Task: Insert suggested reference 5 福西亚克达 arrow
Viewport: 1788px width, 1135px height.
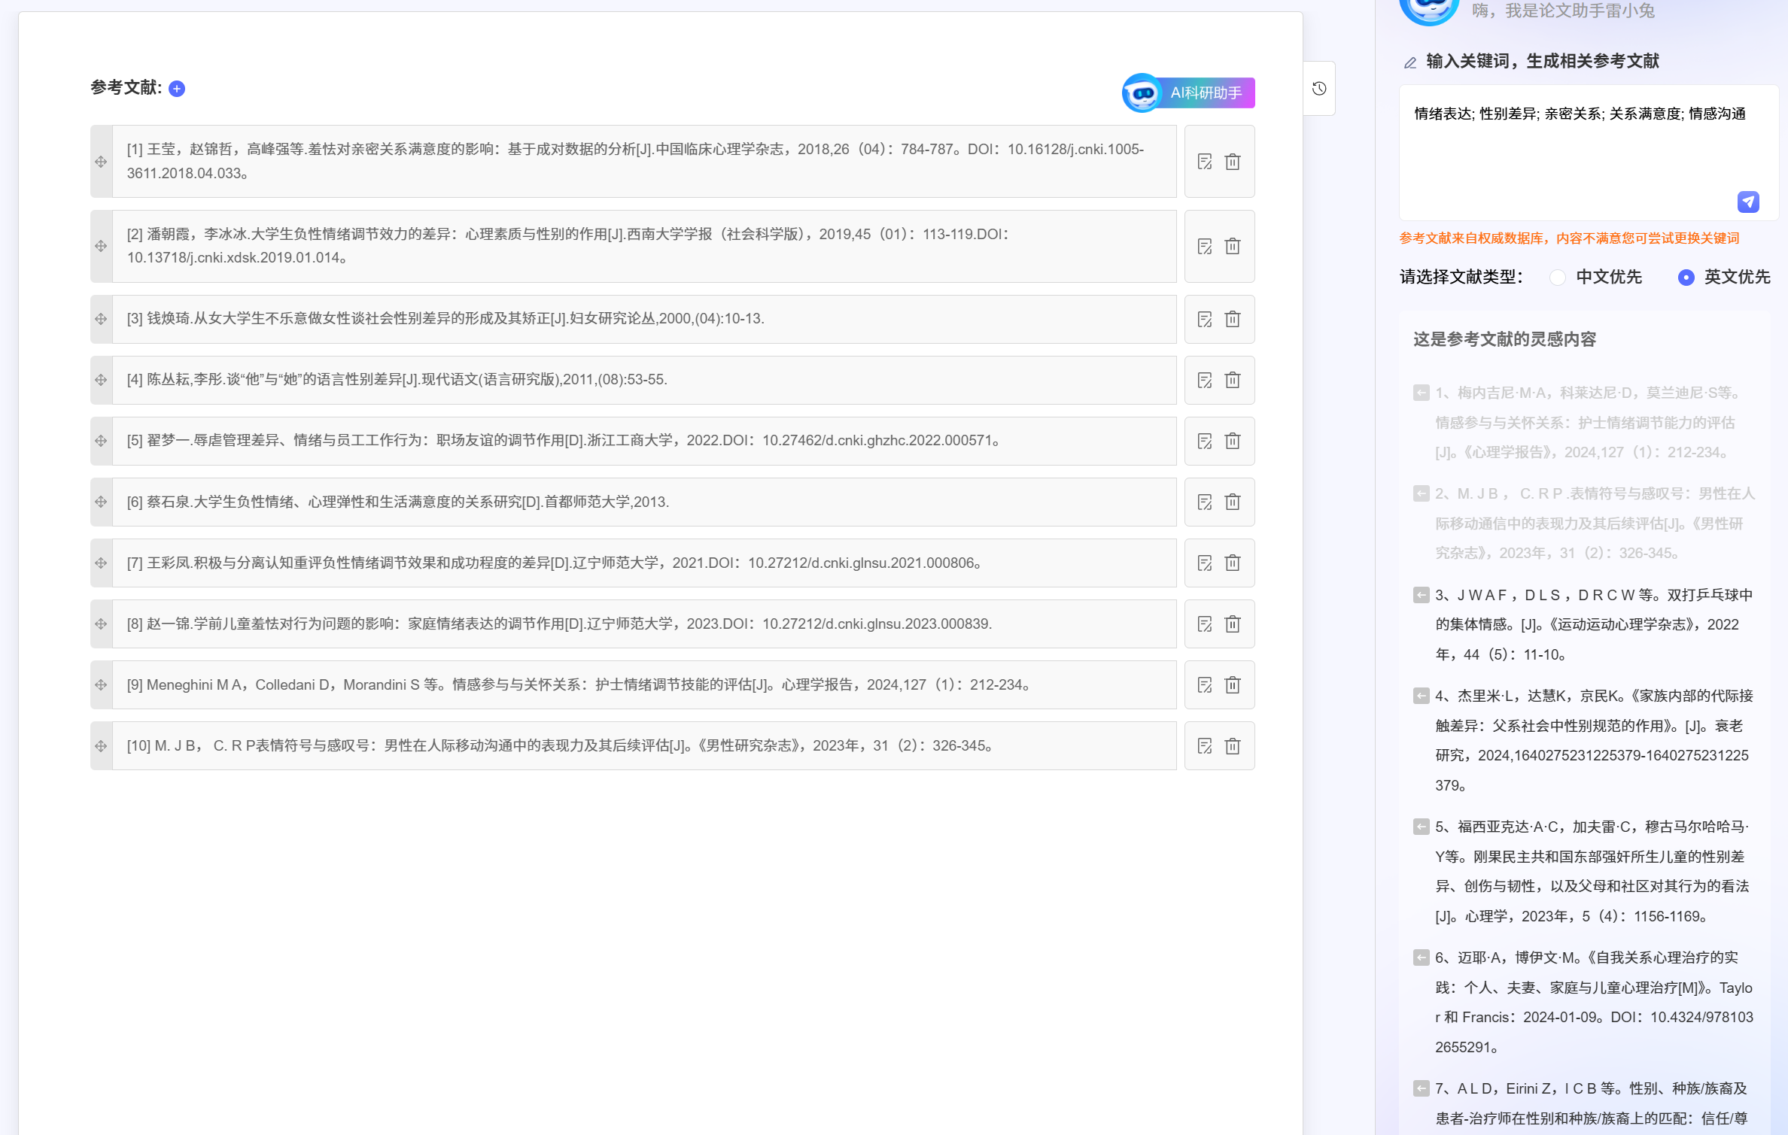Action: coord(1421,827)
